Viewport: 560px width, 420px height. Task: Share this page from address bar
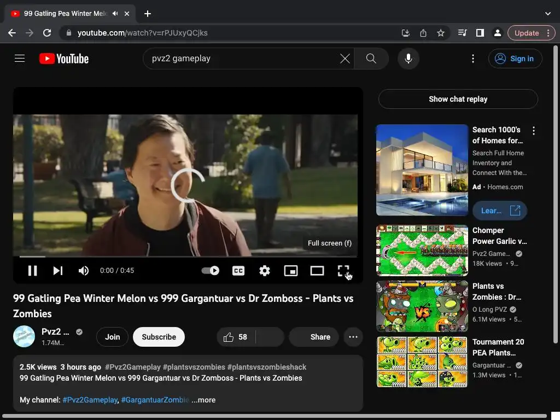pos(423,33)
